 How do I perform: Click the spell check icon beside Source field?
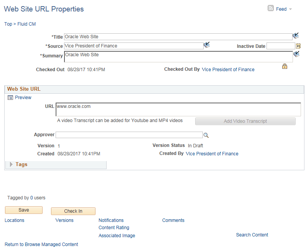pos(207,45)
